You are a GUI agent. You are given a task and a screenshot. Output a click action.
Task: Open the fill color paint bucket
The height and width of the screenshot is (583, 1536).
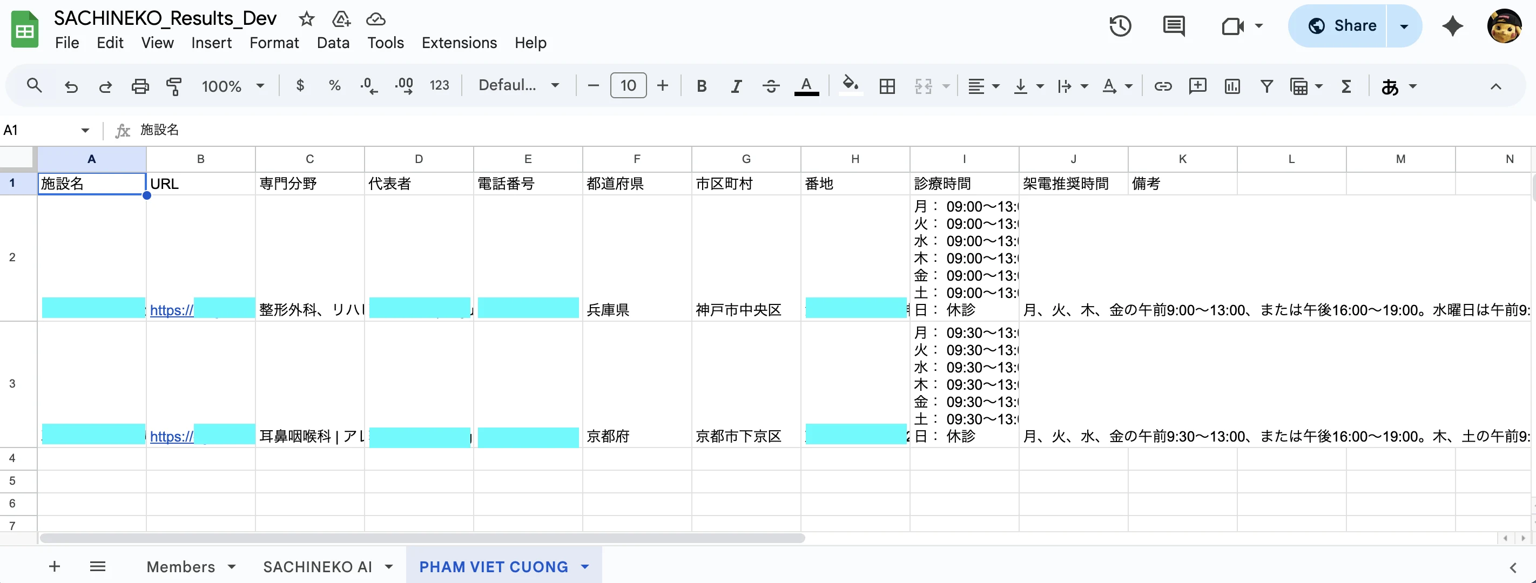(x=850, y=85)
